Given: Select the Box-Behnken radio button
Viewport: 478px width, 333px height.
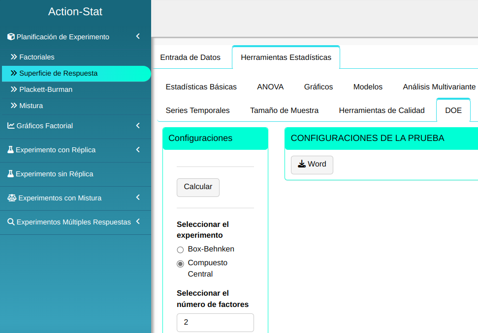Looking at the screenshot, I should (180, 250).
